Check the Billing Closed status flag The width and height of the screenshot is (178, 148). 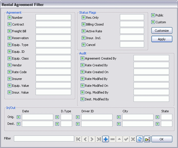pos(83,24)
